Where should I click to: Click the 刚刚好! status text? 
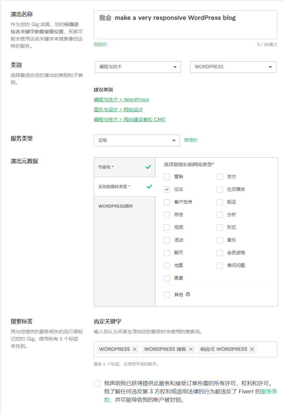pyautogui.click(x=101, y=45)
